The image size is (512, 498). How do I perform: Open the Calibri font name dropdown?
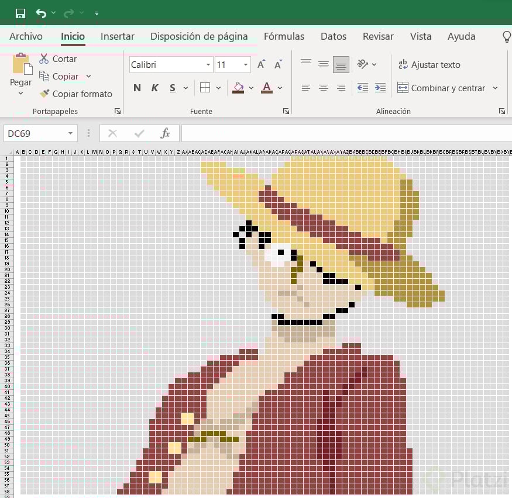(x=208, y=64)
